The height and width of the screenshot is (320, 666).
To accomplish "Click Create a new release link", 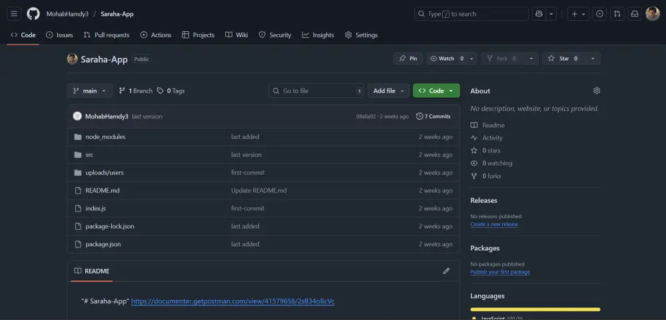I will (494, 224).
